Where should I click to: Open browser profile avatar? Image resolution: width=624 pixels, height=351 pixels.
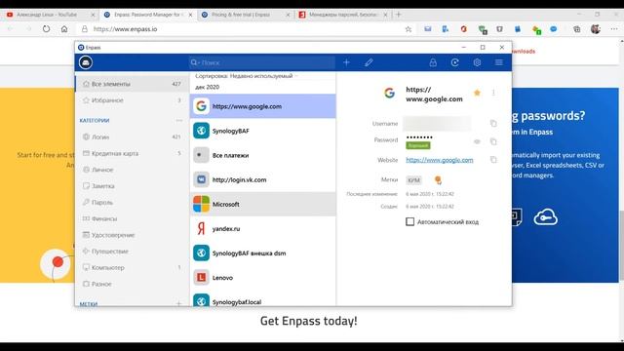[x=596, y=29]
